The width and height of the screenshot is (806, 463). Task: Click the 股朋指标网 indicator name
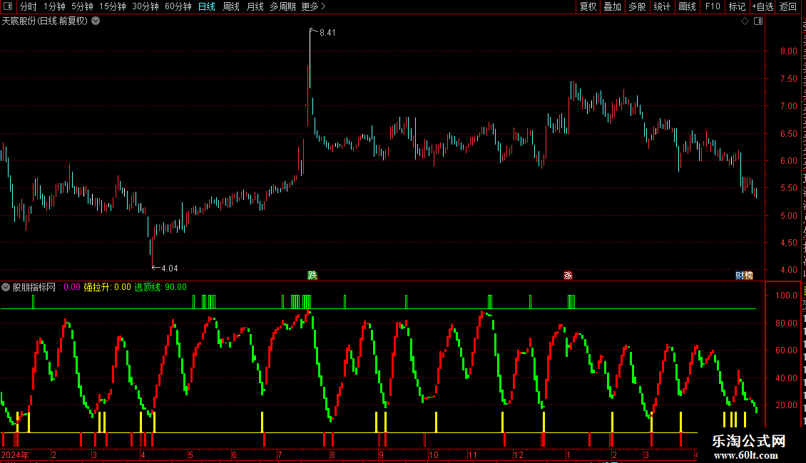tap(34, 287)
